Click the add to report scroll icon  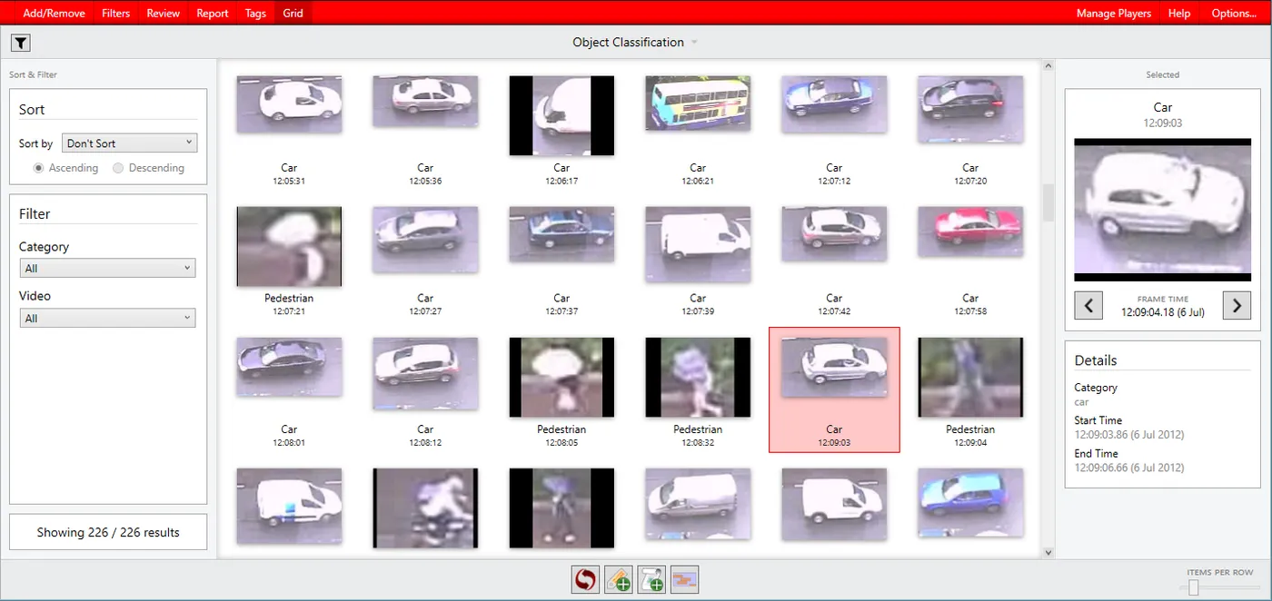pyautogui.click(x=651, y=578)
